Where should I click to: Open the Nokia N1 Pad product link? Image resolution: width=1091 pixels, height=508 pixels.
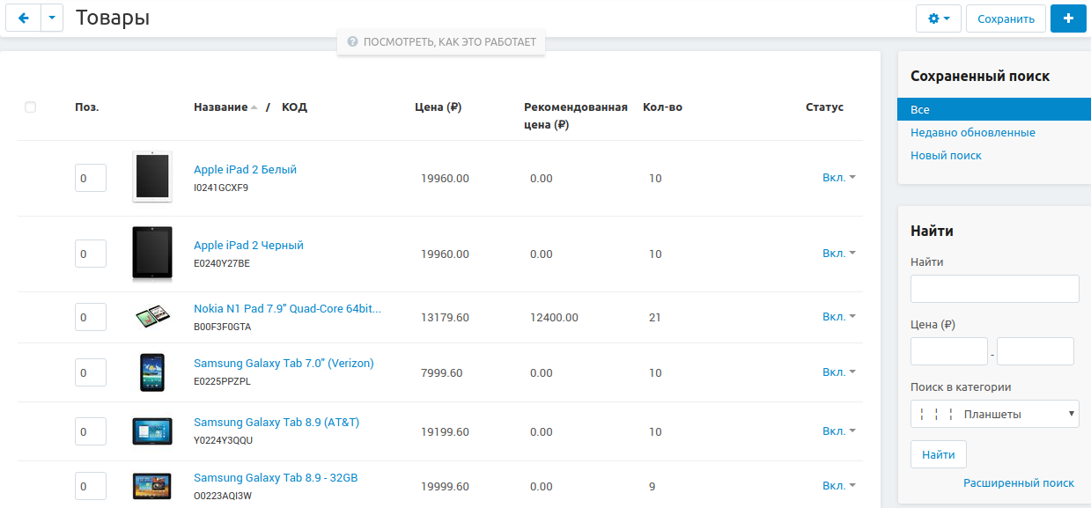pos(287,308)
